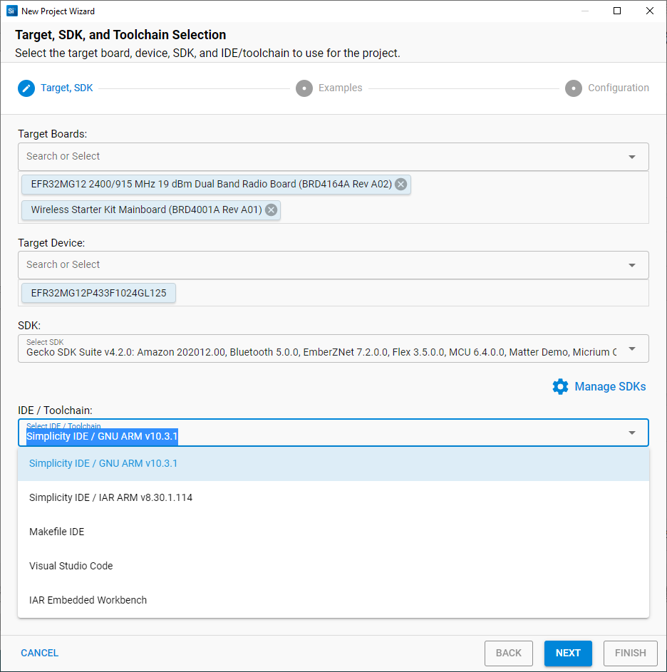667x672 pixels.
Task: Click the Manage SDKs gear icon
Action: [561, 386]
